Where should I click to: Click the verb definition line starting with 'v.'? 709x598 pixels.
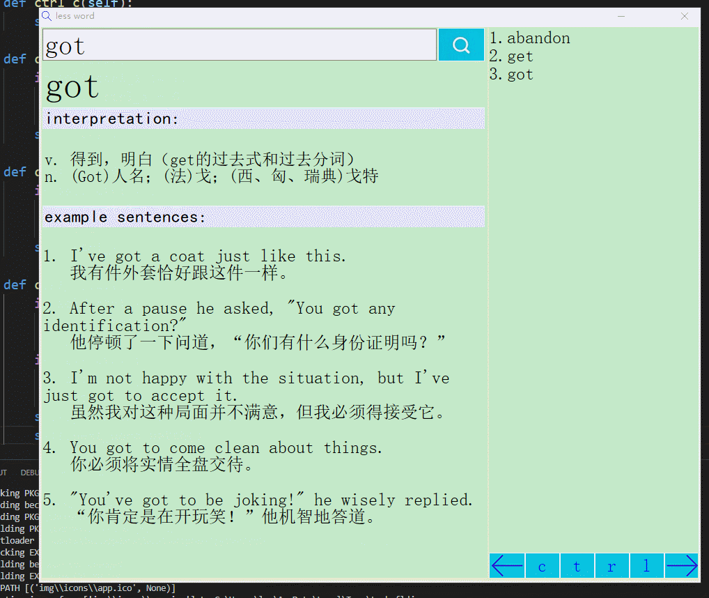(199, 159)
